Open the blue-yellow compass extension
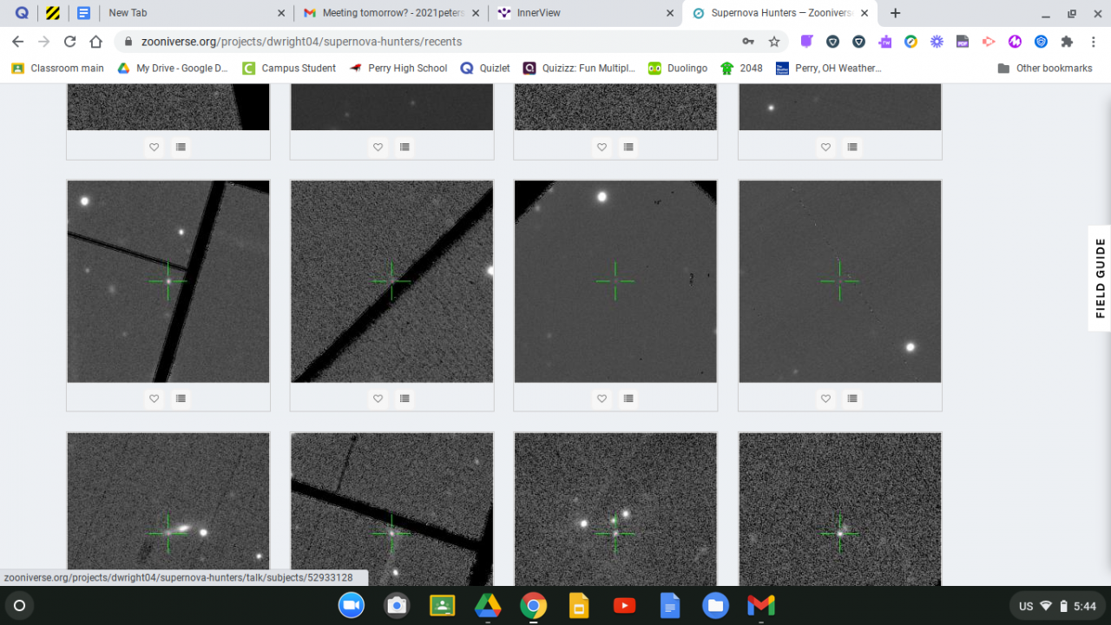The image size is (1111, 625). pos(910,42)
